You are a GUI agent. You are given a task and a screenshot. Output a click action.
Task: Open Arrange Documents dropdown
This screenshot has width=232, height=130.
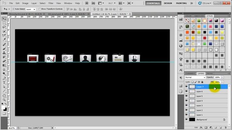pyautogui.click(x=122, y=3)
